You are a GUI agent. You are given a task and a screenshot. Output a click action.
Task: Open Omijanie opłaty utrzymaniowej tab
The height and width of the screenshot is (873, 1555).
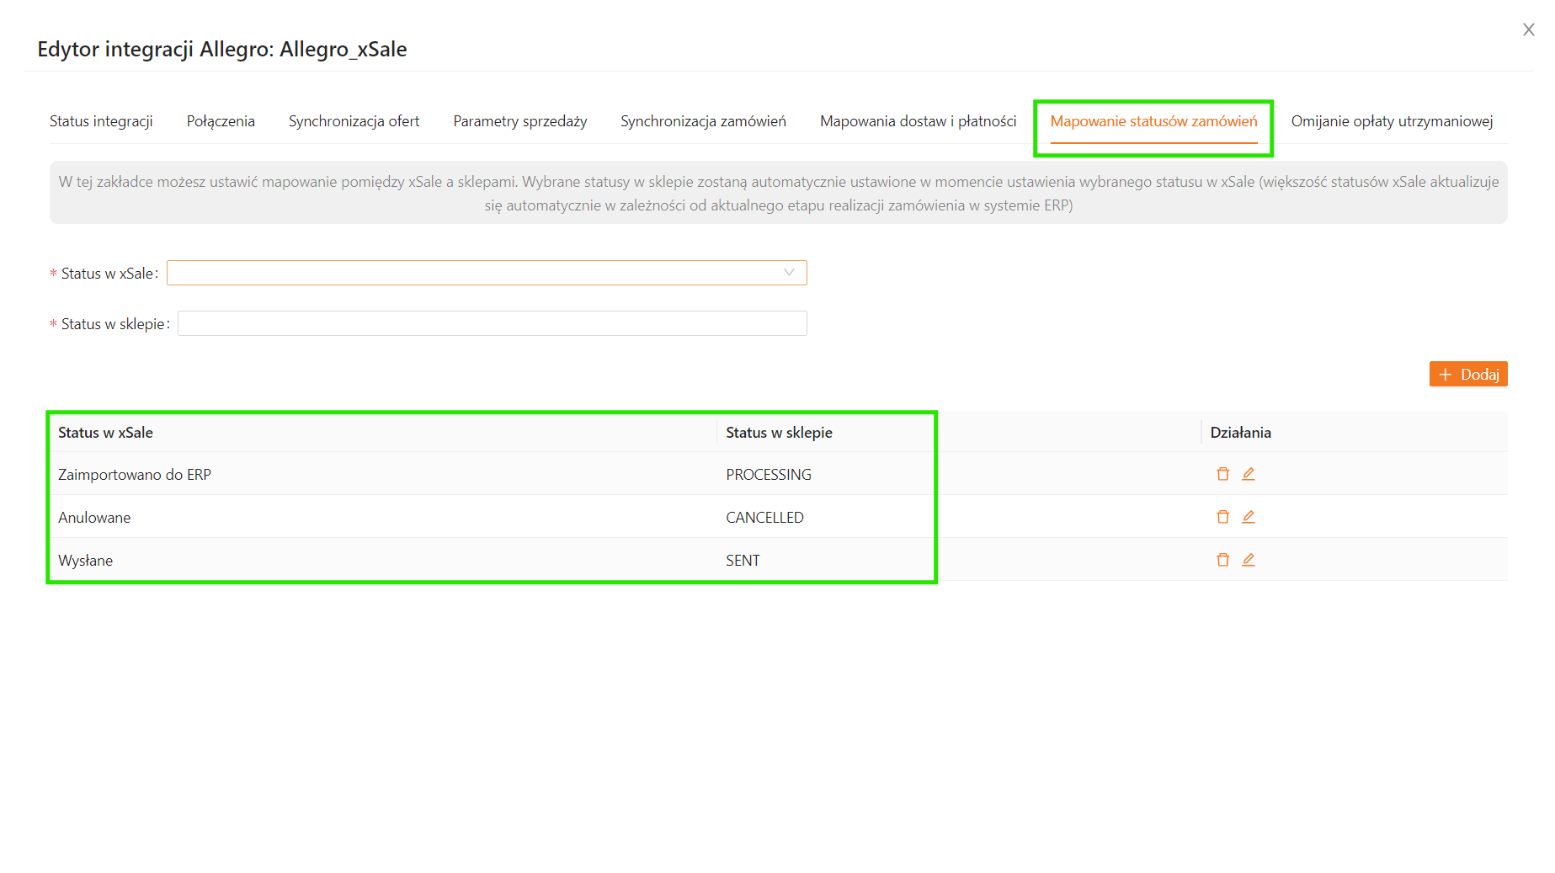click(1392, 121)
